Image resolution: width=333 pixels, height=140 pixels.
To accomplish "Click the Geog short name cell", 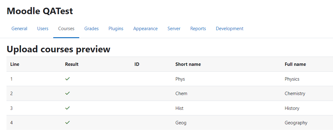I will [181, 123].
